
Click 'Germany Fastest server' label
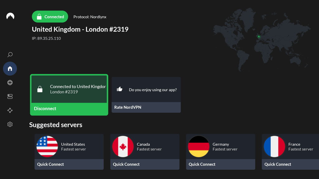(x=225, y=147)
